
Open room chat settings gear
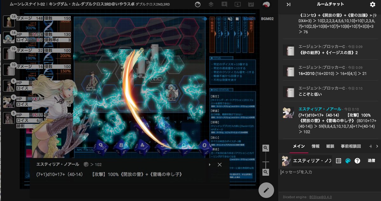click(x=372, y=4)
